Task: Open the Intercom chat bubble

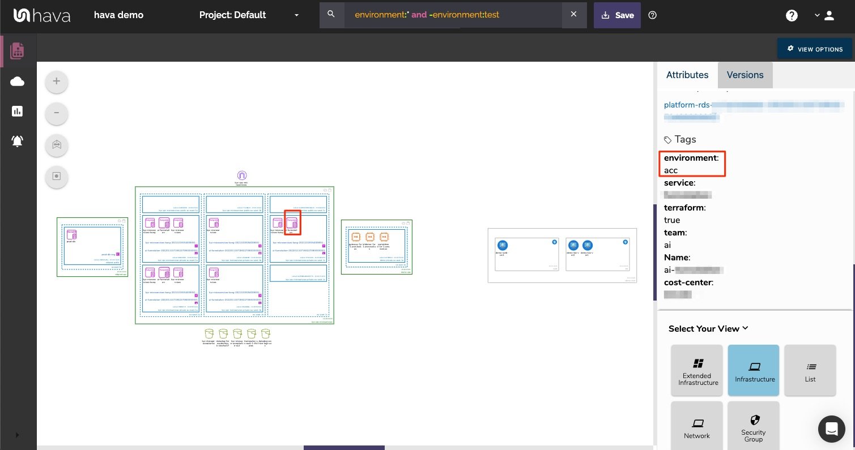Action: pos(831,429)
